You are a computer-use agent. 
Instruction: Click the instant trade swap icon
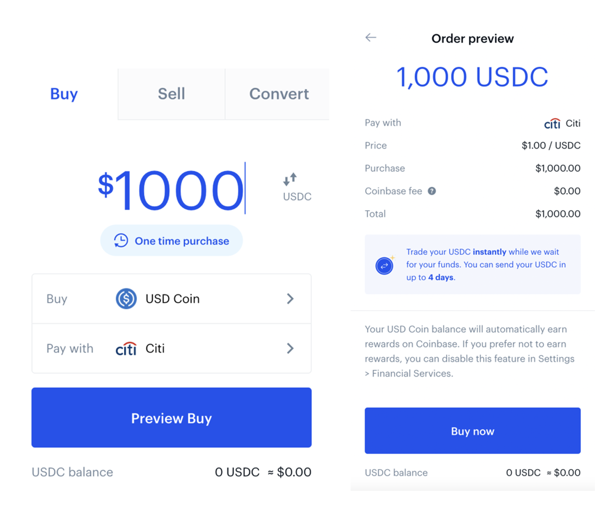tap(384, 265)
